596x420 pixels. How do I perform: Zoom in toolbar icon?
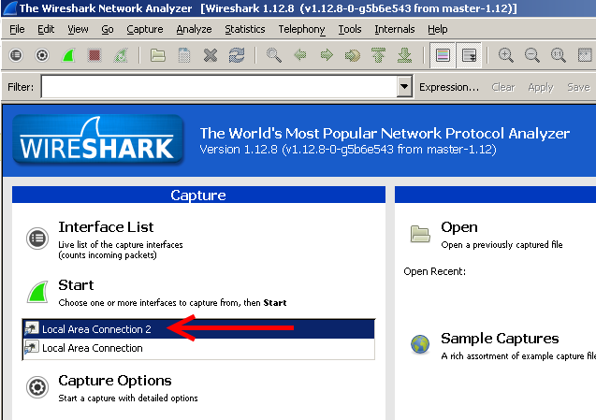pos(506,55)
